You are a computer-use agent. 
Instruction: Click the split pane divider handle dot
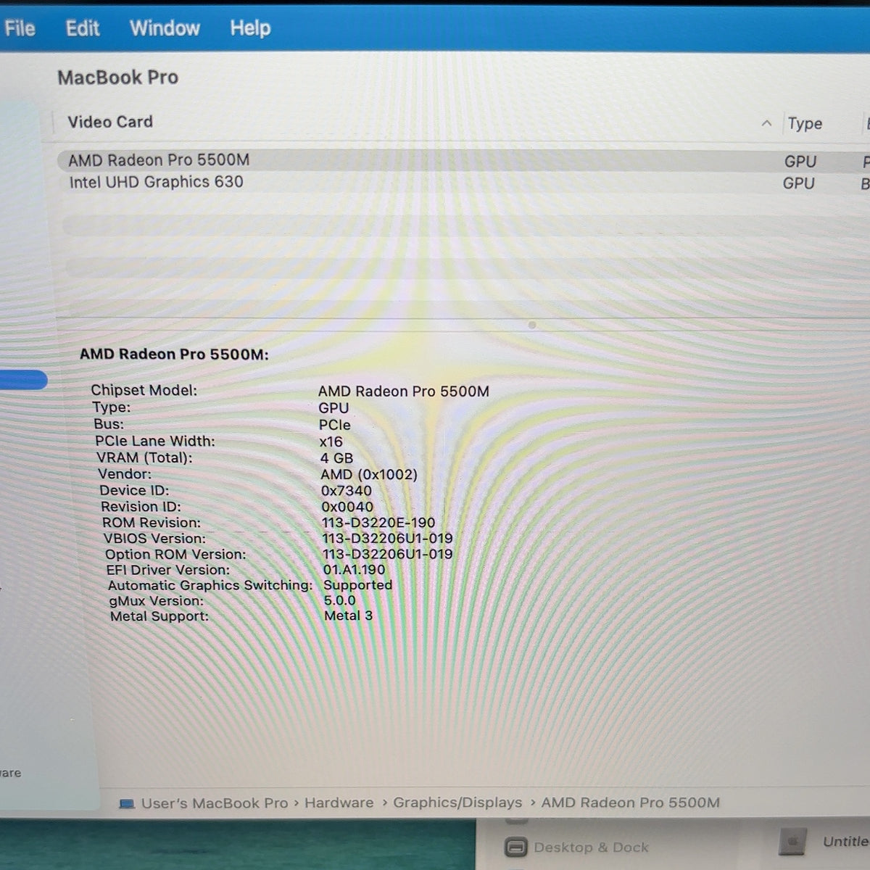coord(532,326)
